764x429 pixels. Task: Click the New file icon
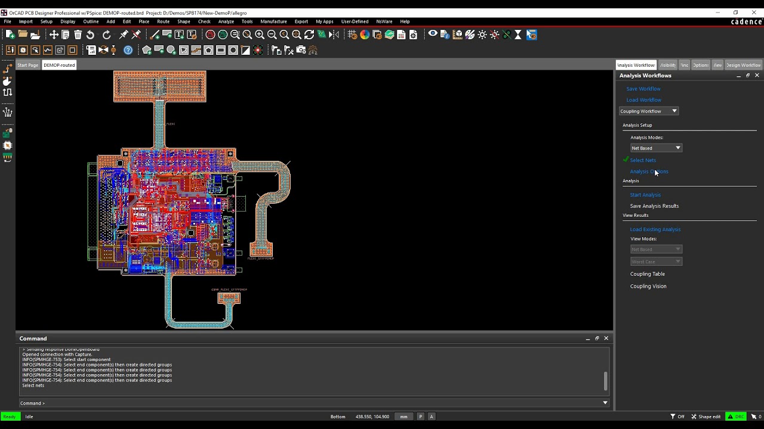pyautogui.click(x=10, y=35)
